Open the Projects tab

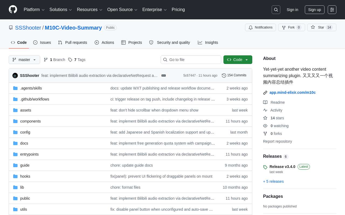click(x=132, y=42)
